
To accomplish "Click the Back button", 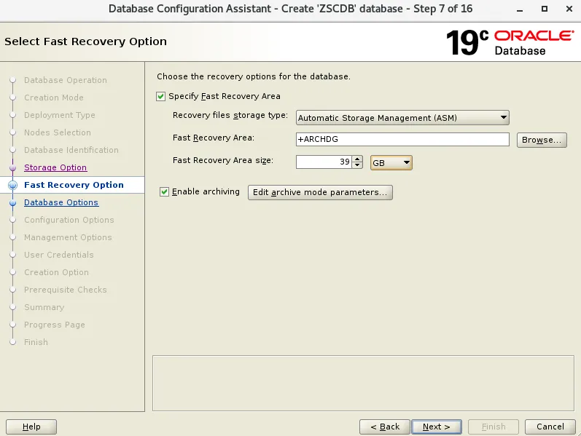I will [x=385, y=427].
